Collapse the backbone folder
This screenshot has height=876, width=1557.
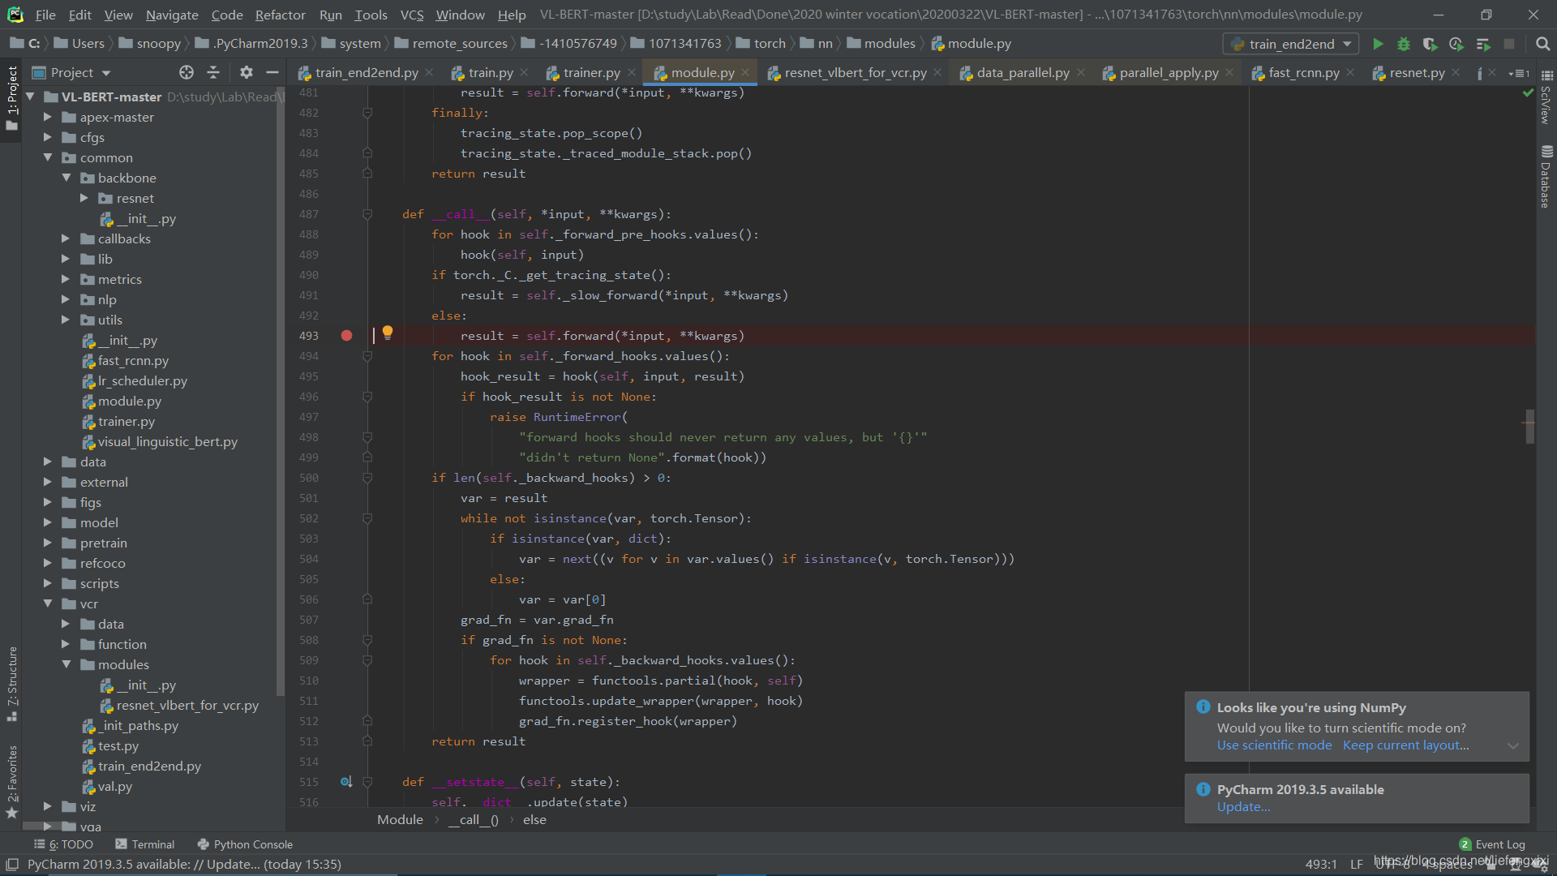pos(66,178)
